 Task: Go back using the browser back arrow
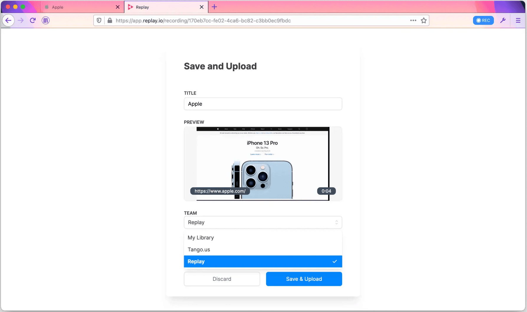(x=8, y=20)
